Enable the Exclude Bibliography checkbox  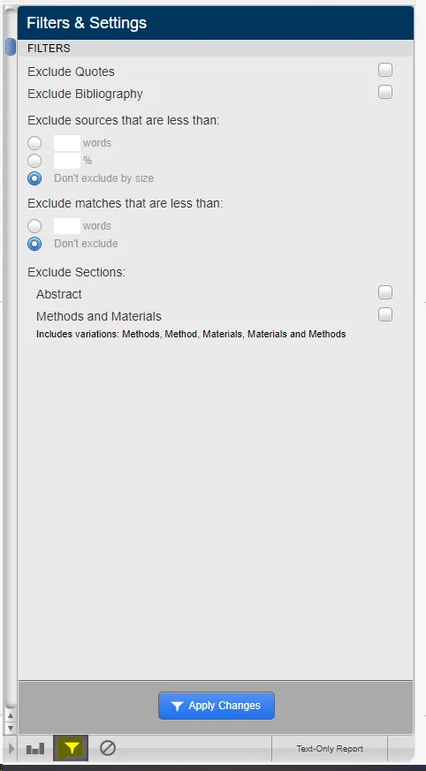click(x=385, y=92)
